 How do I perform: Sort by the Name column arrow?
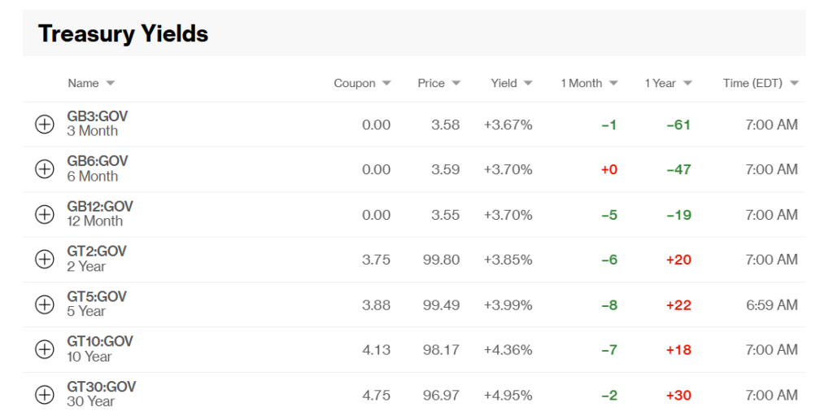point(110,84)
